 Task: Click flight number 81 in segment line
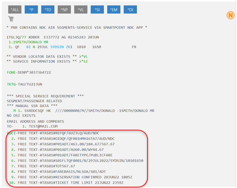pyautogui.click(x=28, y=47)
